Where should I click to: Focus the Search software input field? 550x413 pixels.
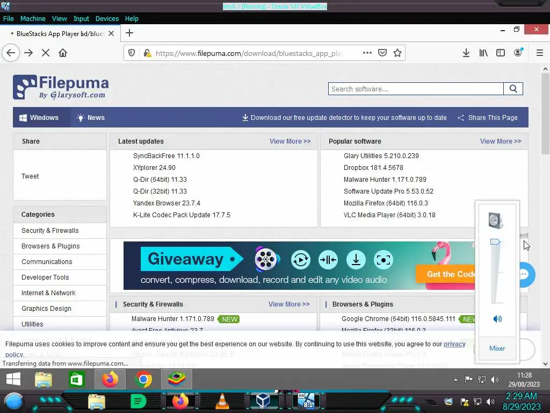click(416, 89)
